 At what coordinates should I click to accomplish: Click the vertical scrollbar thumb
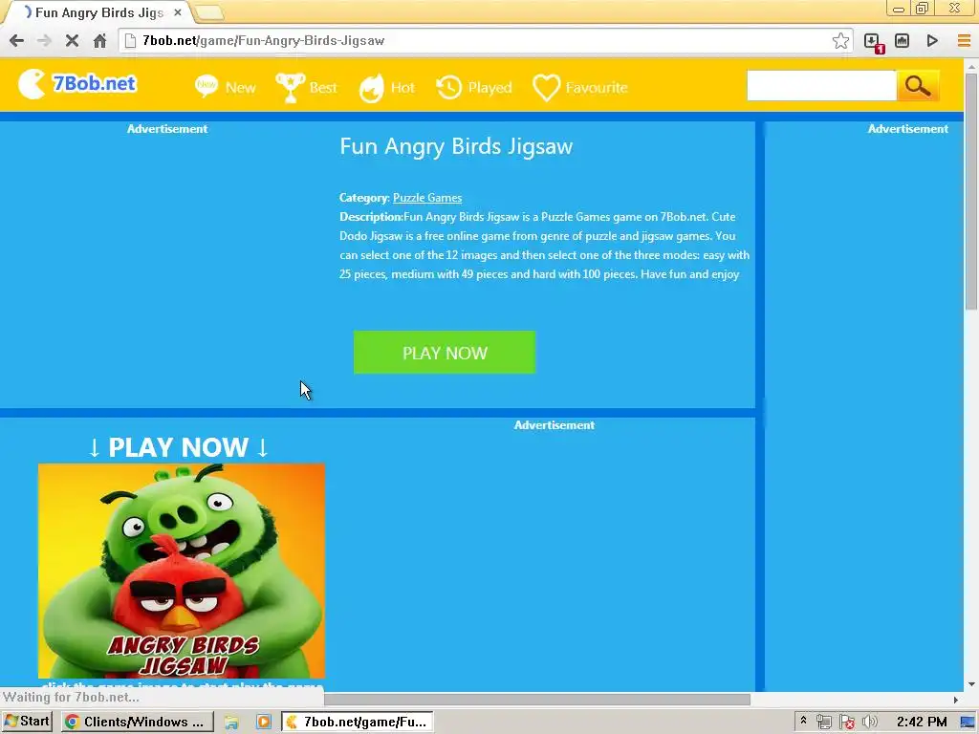click(971, 190)
